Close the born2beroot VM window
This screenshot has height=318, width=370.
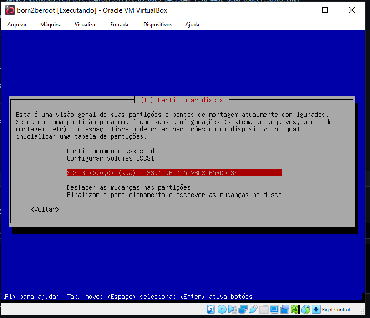(352, 10)
